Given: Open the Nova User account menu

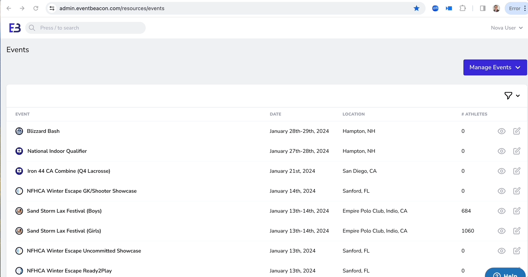Looking at the screenshot, I should (507, 28).
